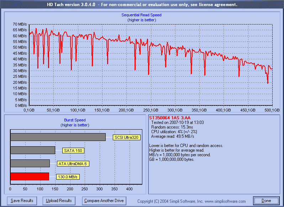Click the gray ATA UltraDMA 6 bar
The height and width of the screenshot is (207, 284).
pos(30,163)
